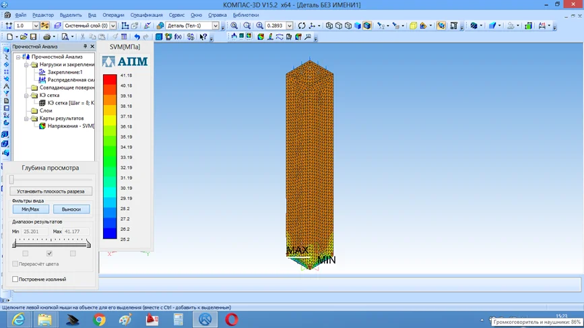This screenshot has width=584, height=328.
Task: Open the Системный слой (0) dropdown
Action: pos(112,26)
